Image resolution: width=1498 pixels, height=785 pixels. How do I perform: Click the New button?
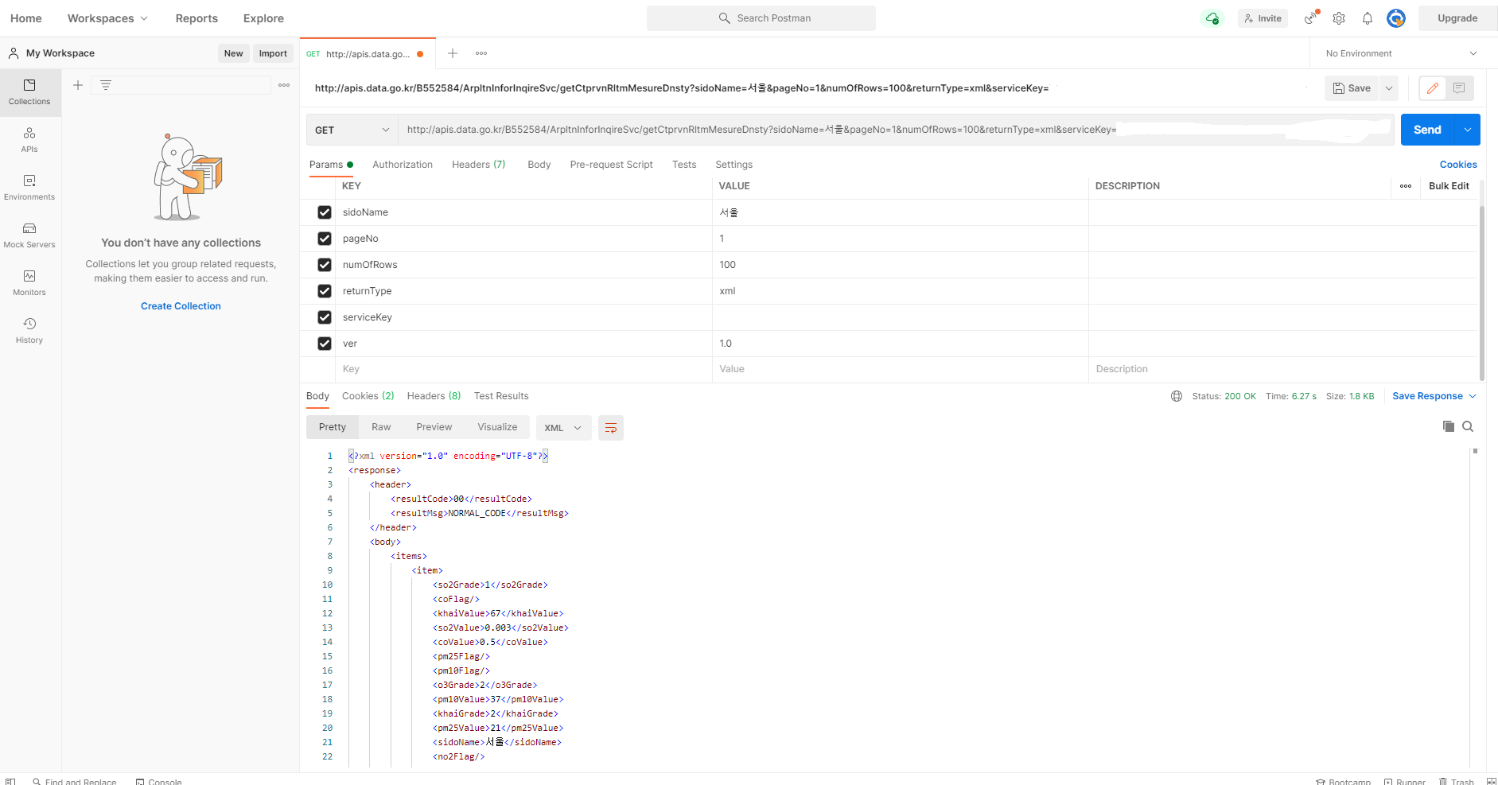pyautogui.click(x=233, y=53)
